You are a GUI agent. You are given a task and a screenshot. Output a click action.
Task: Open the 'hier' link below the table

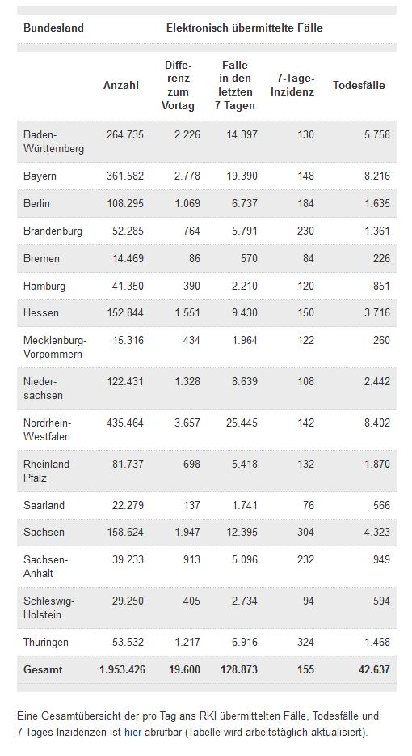click(132, 732)
